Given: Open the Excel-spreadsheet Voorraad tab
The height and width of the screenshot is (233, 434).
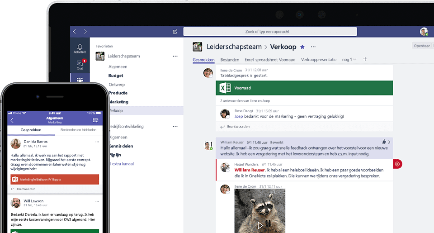Looking at the screenshot, I should tap(270, 60).
